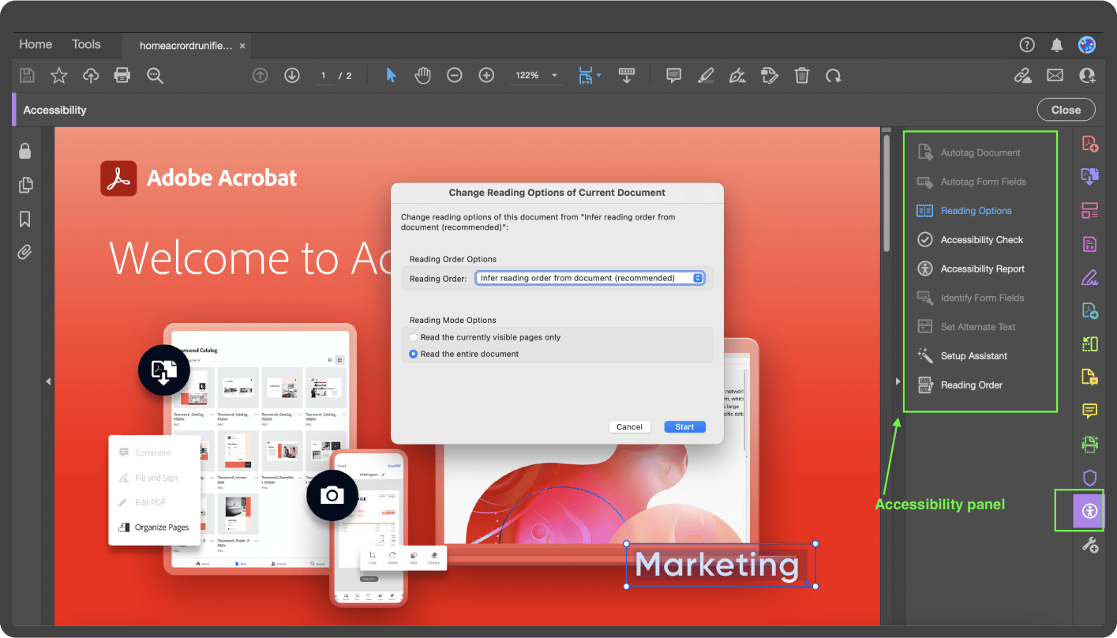1117x638 pixels.
Task: Open the Reading Order dropdown
Action: coord(589,278)
